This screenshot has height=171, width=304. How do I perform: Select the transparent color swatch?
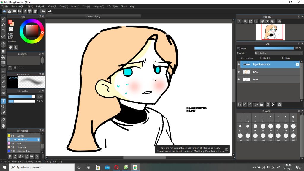click(11, 29)
